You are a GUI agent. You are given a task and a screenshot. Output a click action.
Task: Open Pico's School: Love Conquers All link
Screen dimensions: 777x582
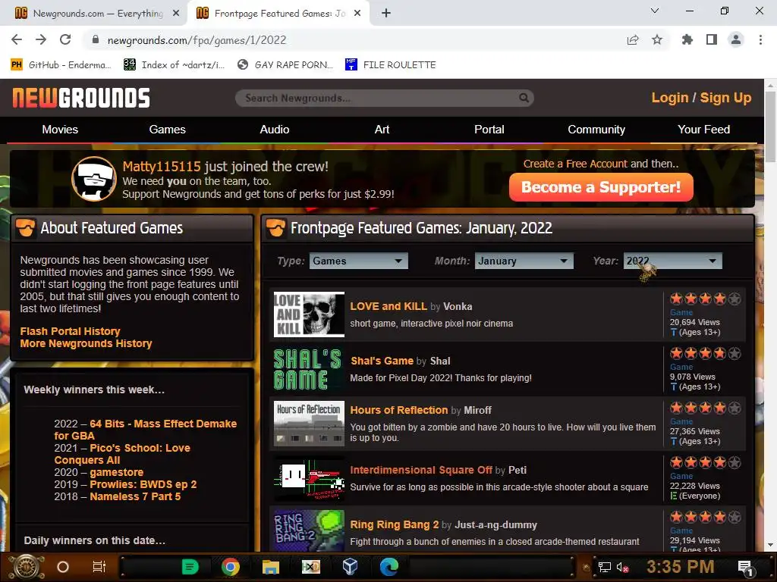click(122, 454)
